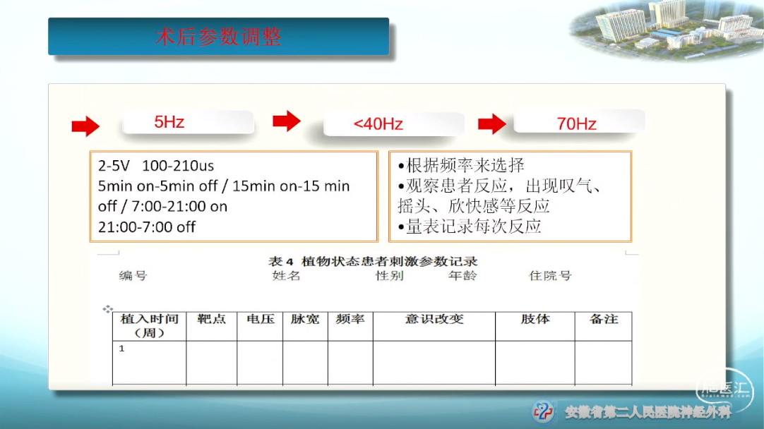Viewport: 764px width, 429px height.
Task: Click the 靶点 column header
Action: point(211,319)
